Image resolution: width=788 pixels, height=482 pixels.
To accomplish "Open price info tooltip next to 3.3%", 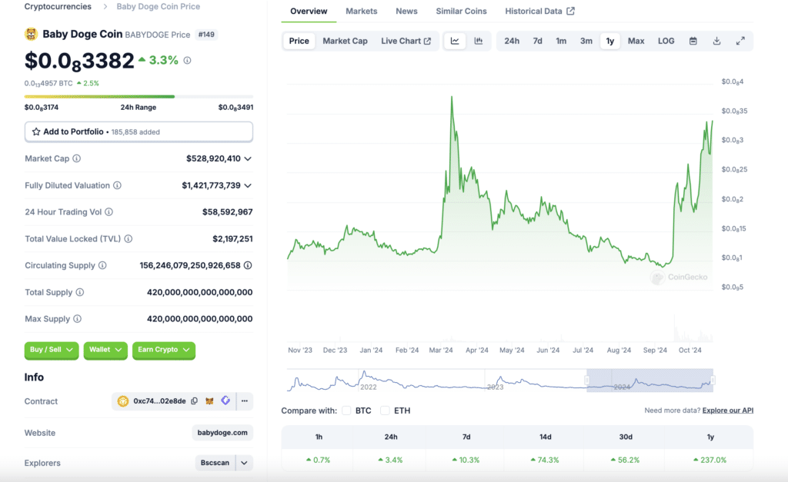I will (188, 60).
